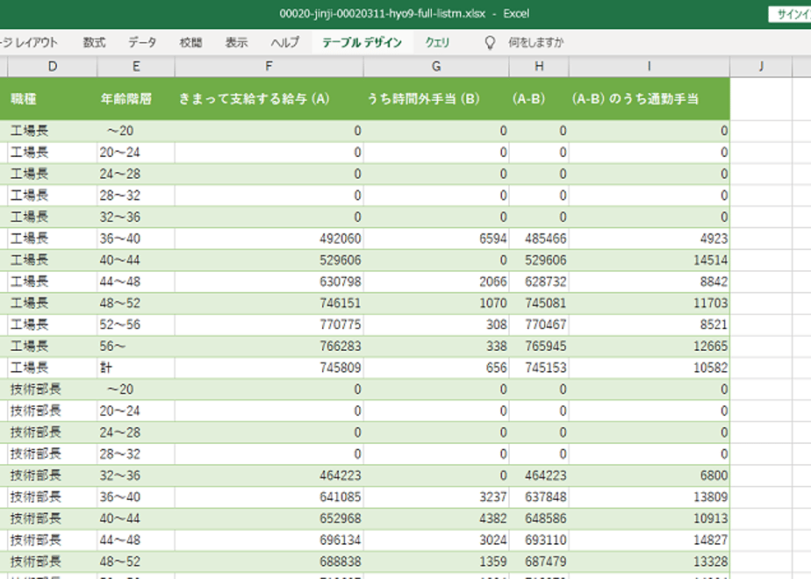Click the 職種 table header cell
Screen dimensions: 811x579
point(53,99)
